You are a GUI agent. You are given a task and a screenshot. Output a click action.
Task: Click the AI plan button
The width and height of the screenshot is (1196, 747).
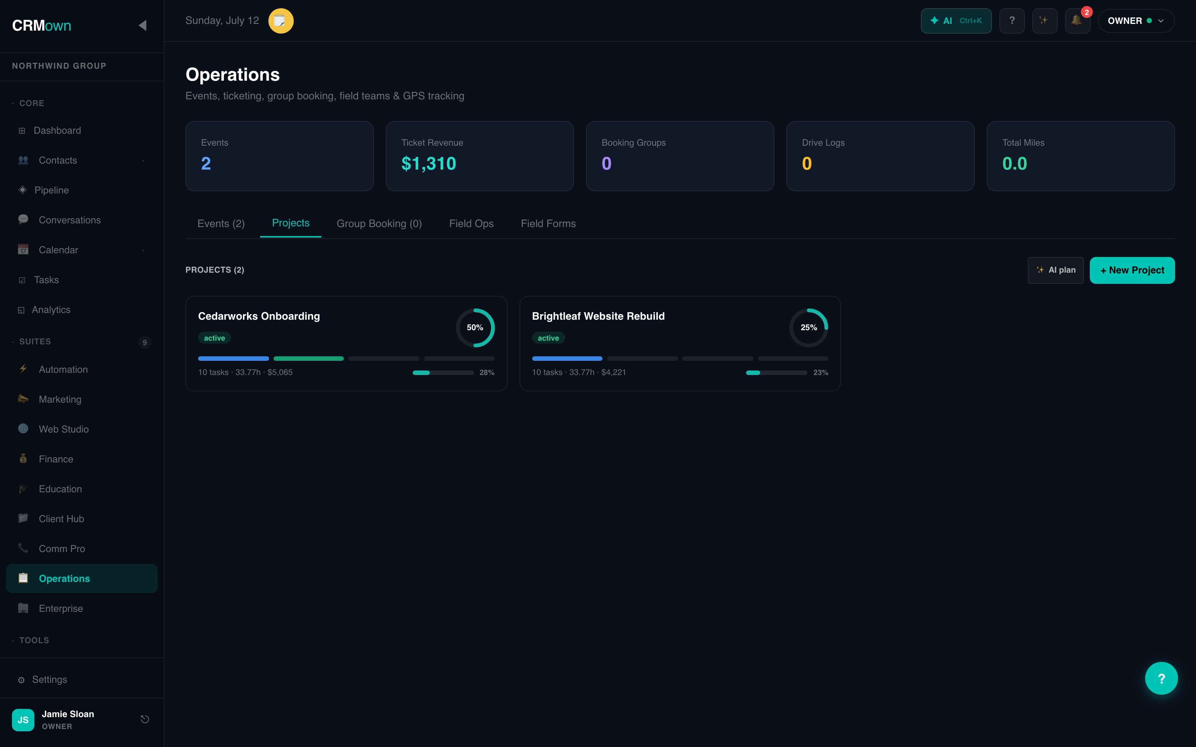click(x=1055, y=270)
